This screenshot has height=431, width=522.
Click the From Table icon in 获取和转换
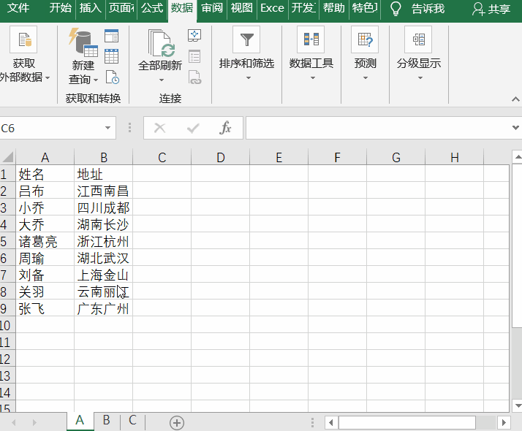(111, 56)
